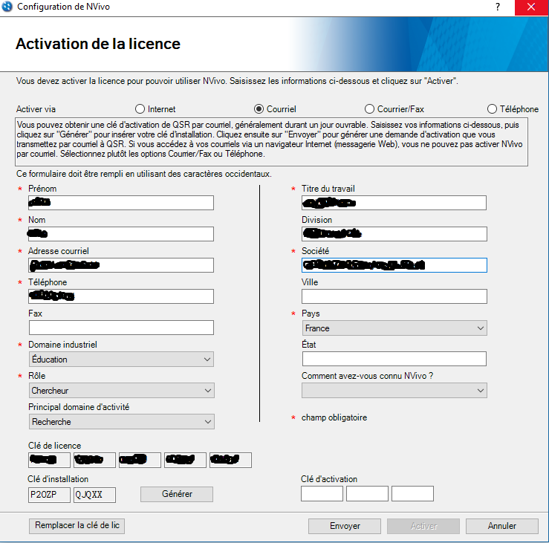Image resolution: width=549 pixels, height=543 pixels.
Task: Click second Clé de licence box
Action: tap(94, 460)
